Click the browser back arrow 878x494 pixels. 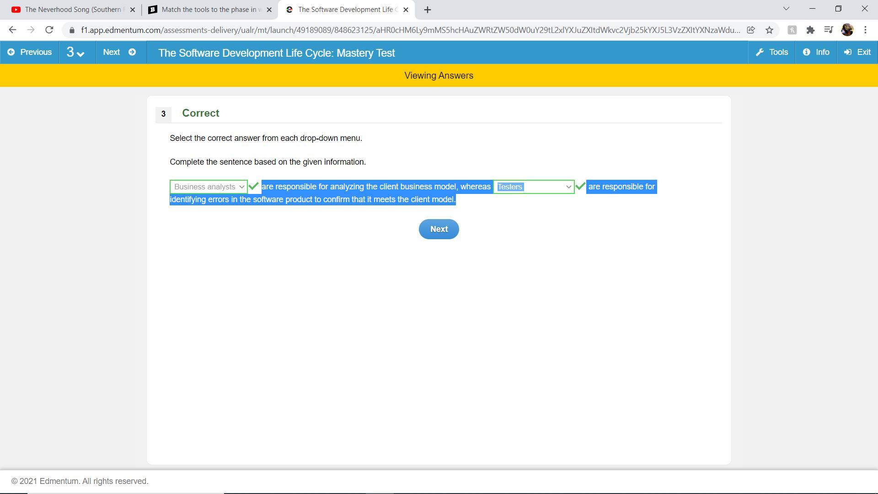pos(12,30)
